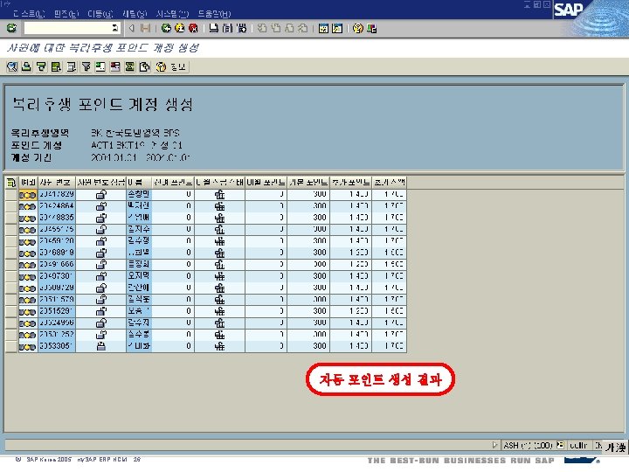
Task: Click the yellow Help question mark icon in the standard toolbar
Action: 358,28
